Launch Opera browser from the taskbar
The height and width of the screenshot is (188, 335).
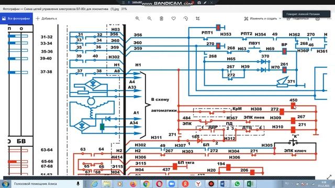pyautogui.click(x=159, y=184)
